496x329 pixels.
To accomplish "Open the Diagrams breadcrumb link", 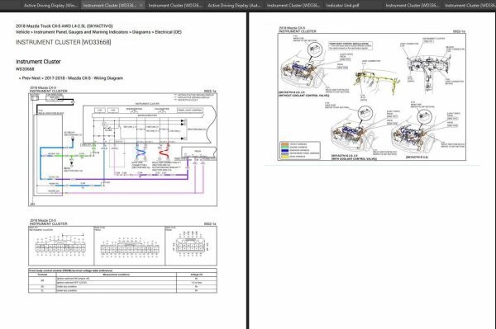I will (141, 32).
